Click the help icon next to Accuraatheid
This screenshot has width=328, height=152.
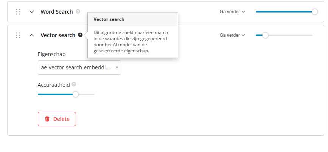(x=74, y=84)
